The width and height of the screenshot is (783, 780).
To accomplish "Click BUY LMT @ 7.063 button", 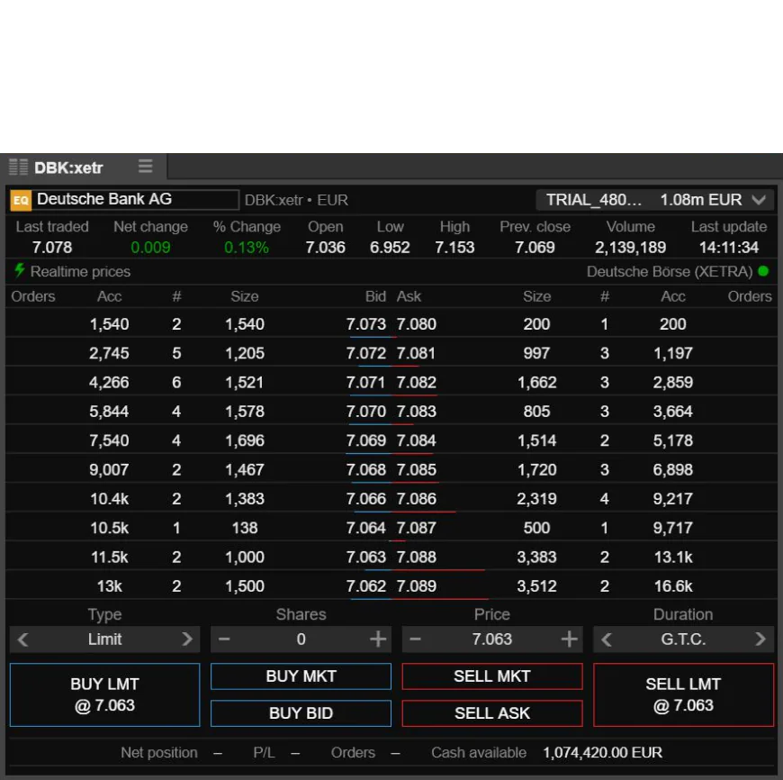I will (x=105, y=694).
